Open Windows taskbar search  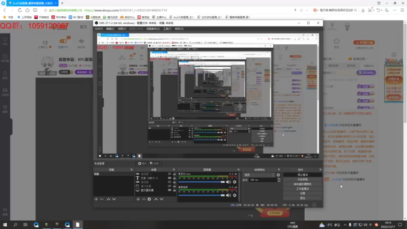coord(15,224)
